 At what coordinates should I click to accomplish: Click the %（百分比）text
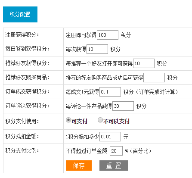[x=138, y=151]
